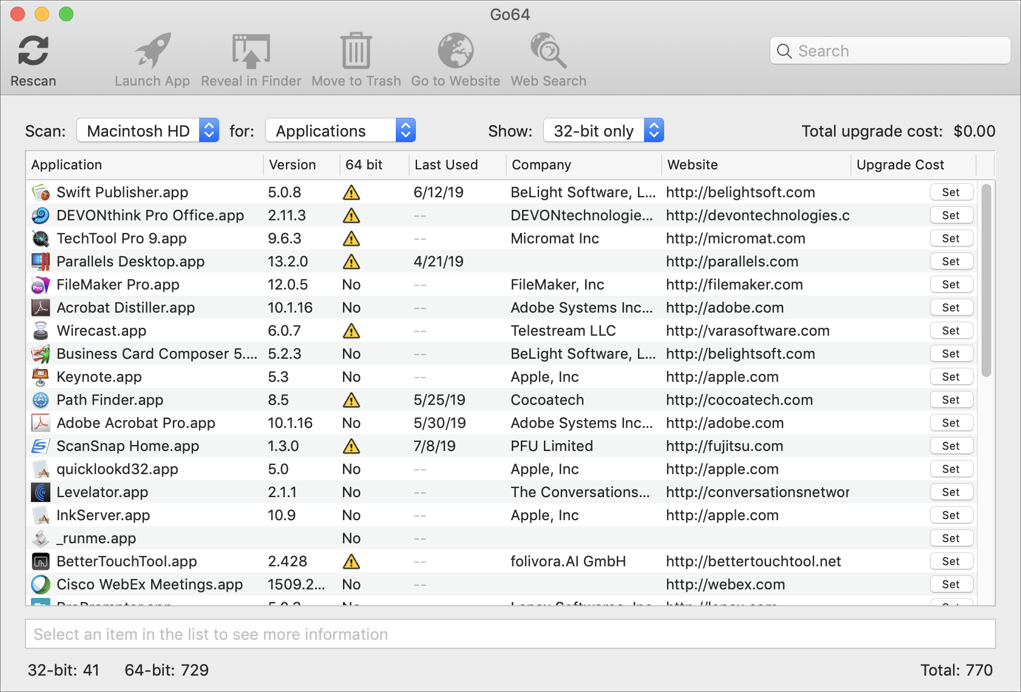Screen dimensions: 1021x692
Task: Select the Adobe Acrobat Pro.app icon
Action: [x=41, y=423]
